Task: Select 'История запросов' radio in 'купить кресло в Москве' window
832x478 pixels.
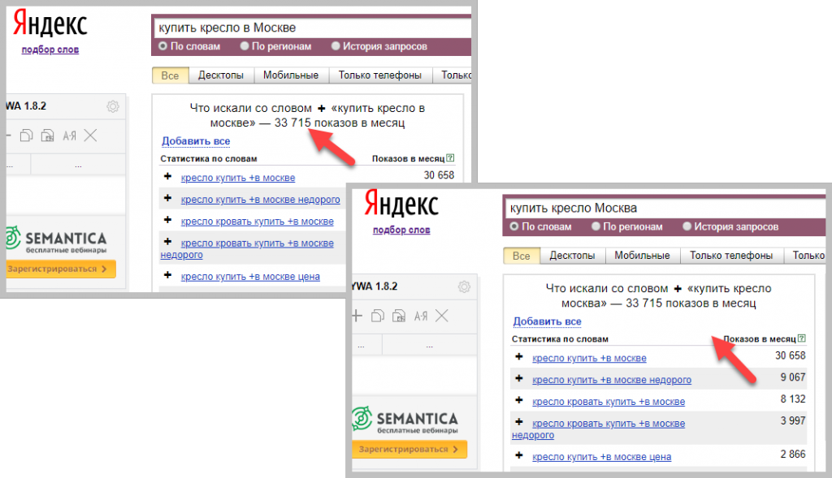Action: pyautogui.click(x=336, y=46)
